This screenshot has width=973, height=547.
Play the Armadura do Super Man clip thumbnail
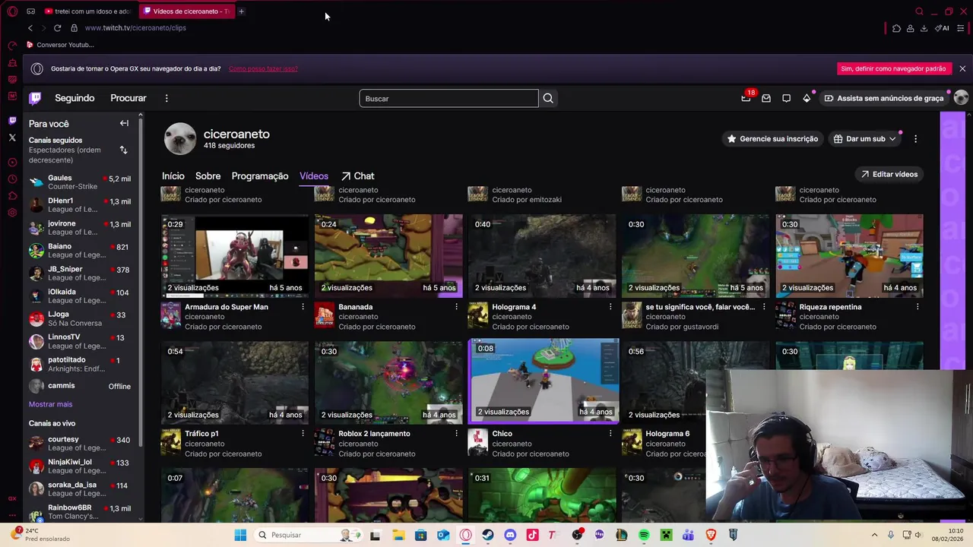coord(235,255)
